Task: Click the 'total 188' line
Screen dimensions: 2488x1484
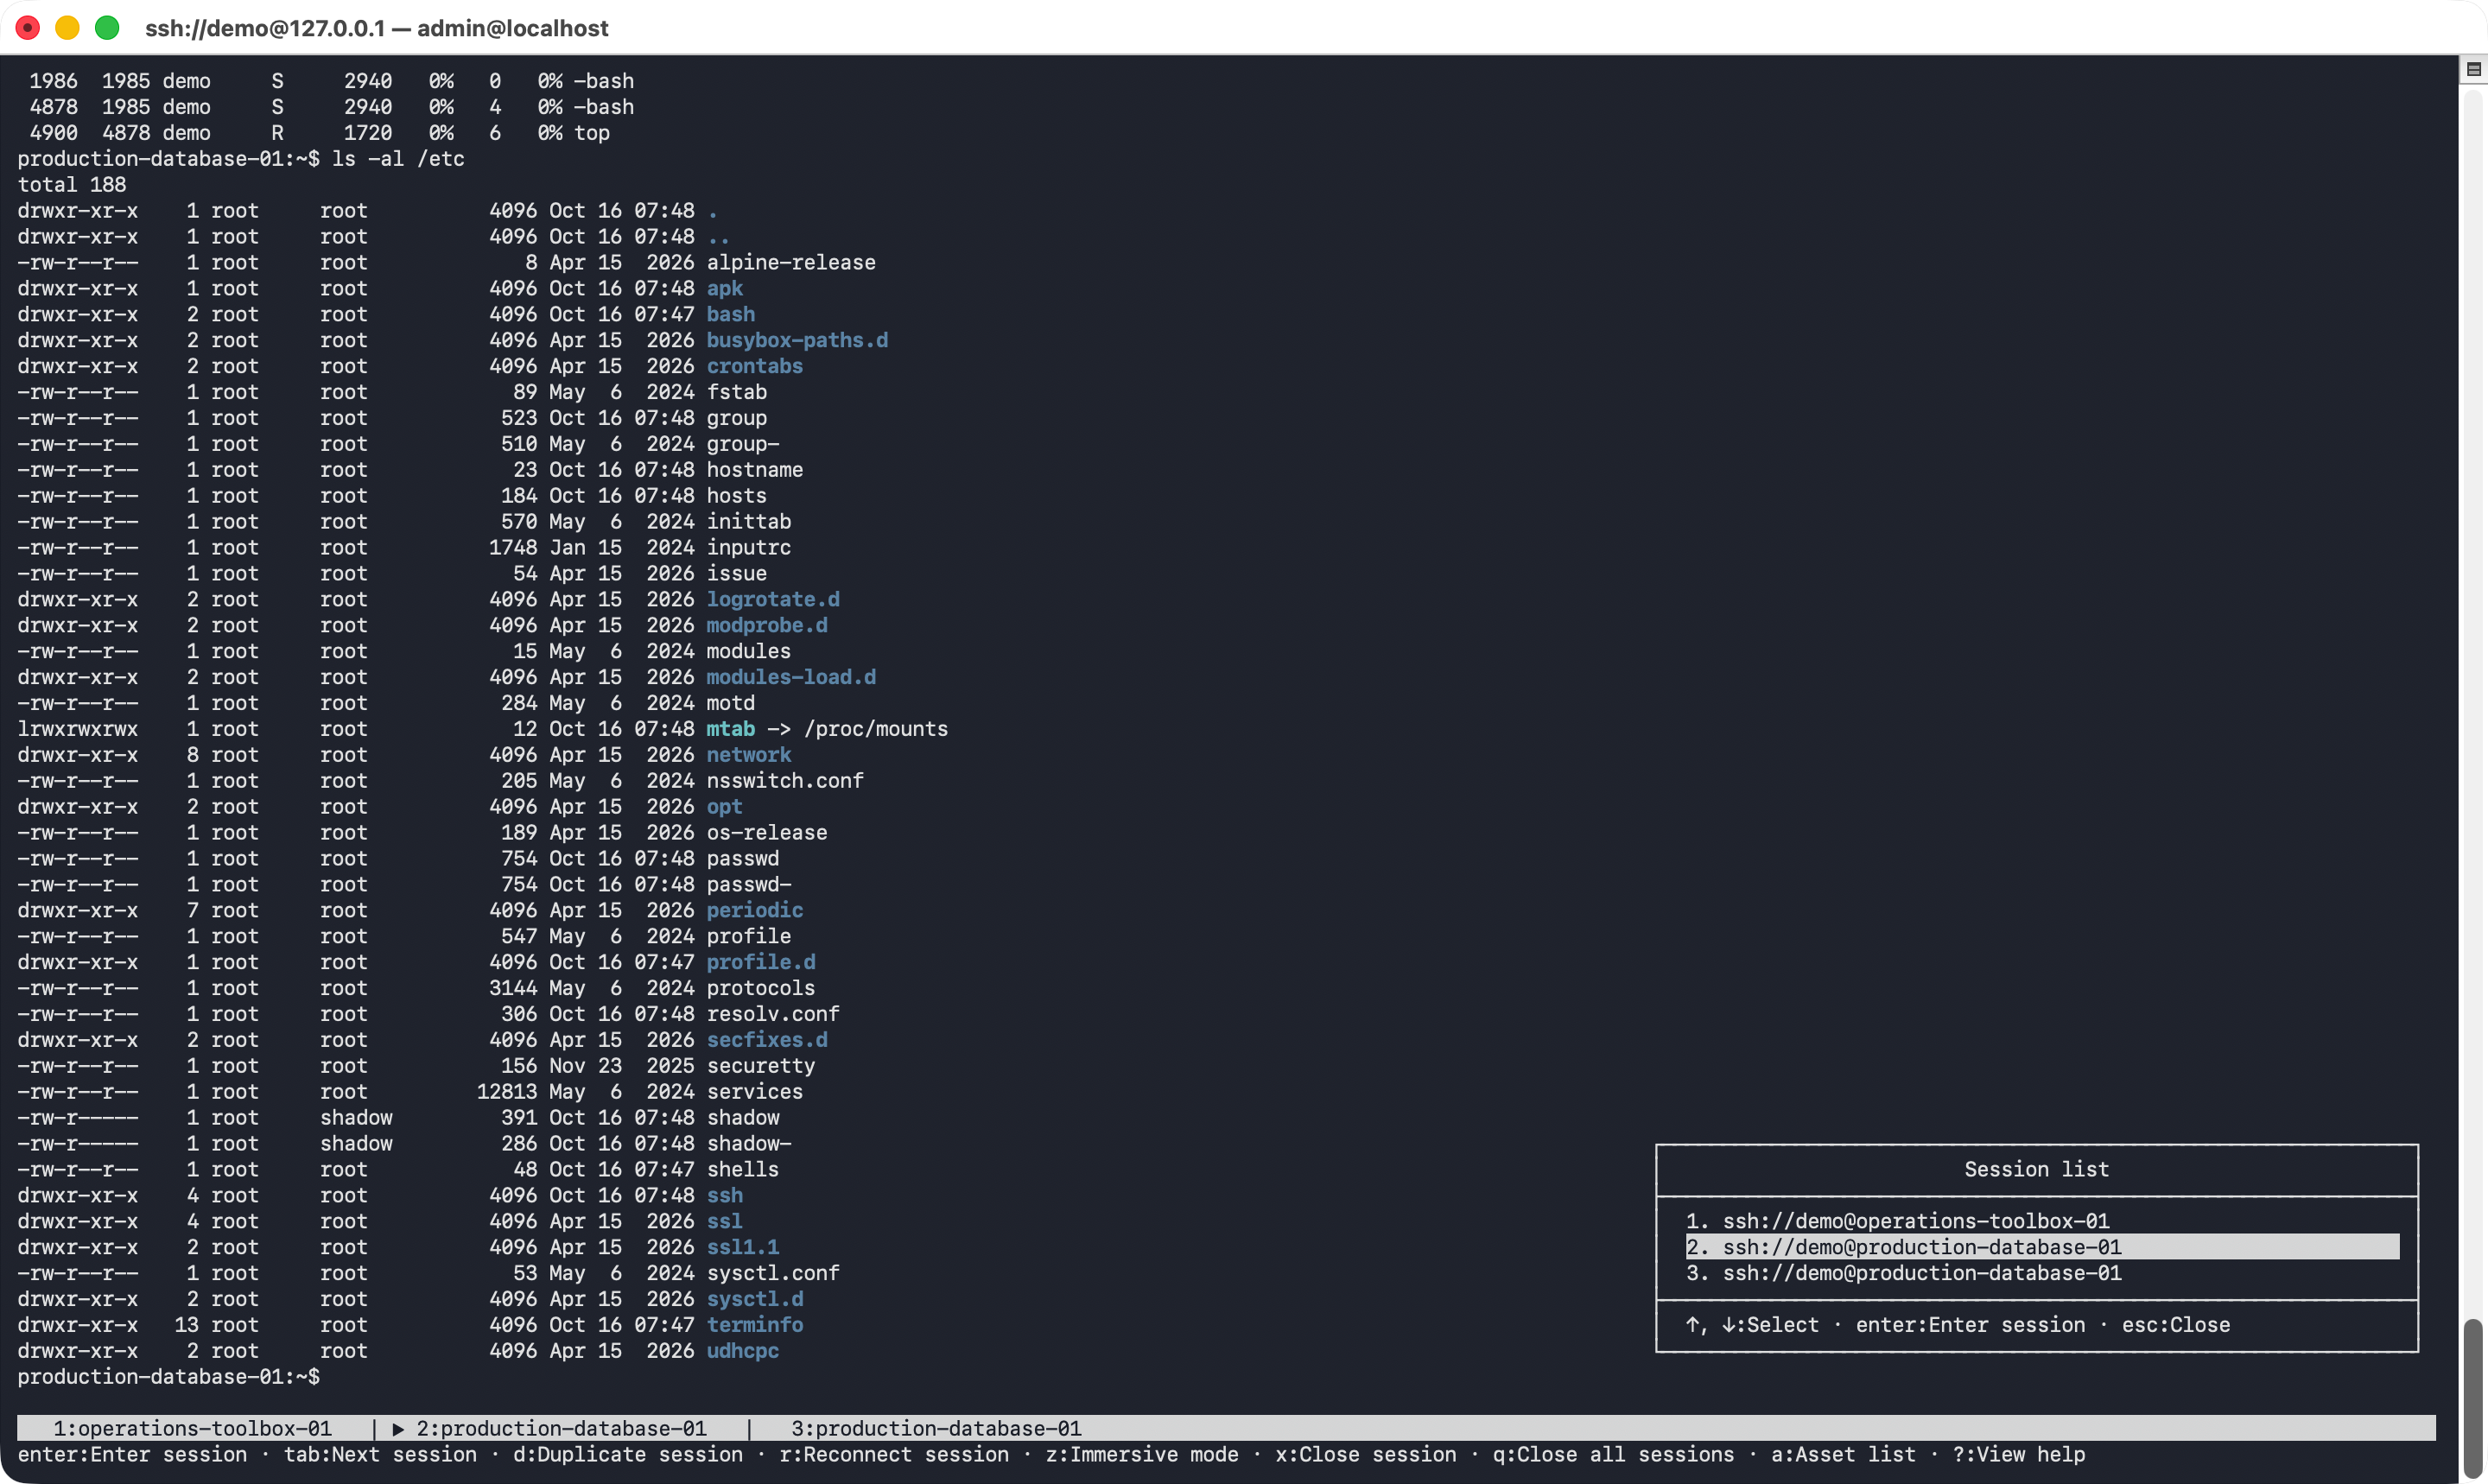Action: 72,185
